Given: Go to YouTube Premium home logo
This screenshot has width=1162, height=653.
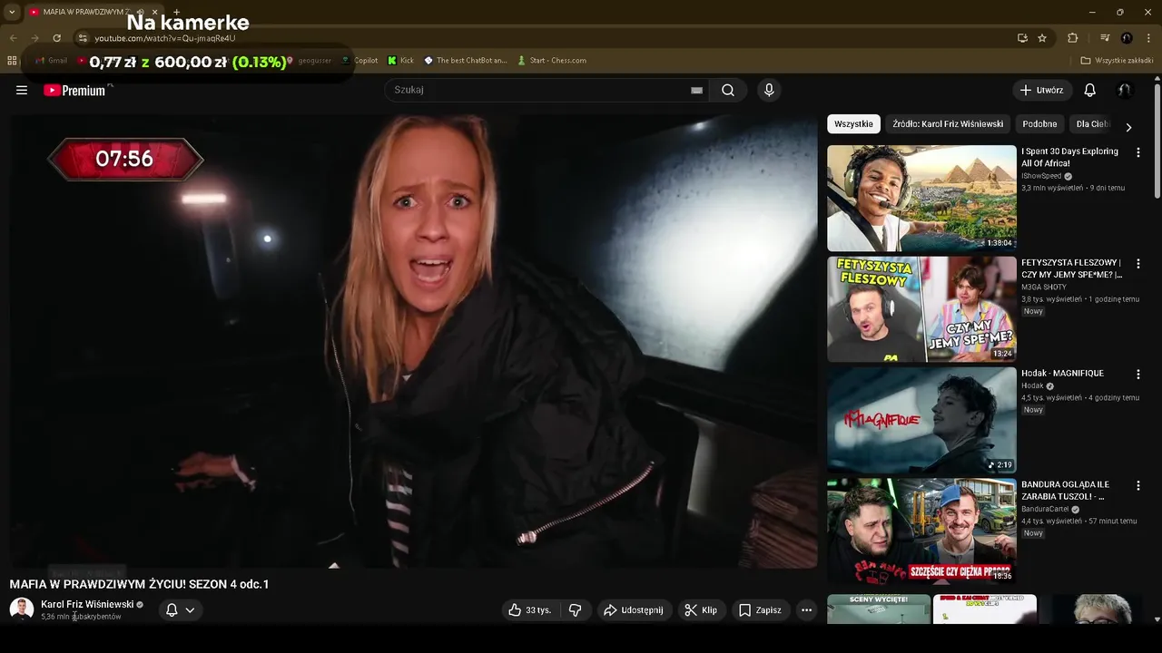Looking at the screenshot, I should (74, 90).
